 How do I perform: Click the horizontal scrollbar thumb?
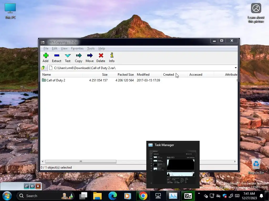coord(81,161)
